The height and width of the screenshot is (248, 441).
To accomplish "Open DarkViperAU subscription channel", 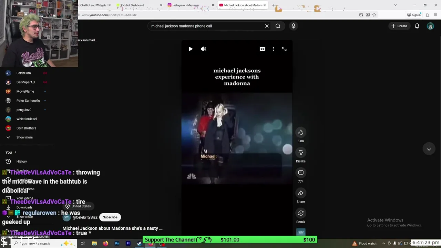I will pyautogui.click(x=25, y=82).
